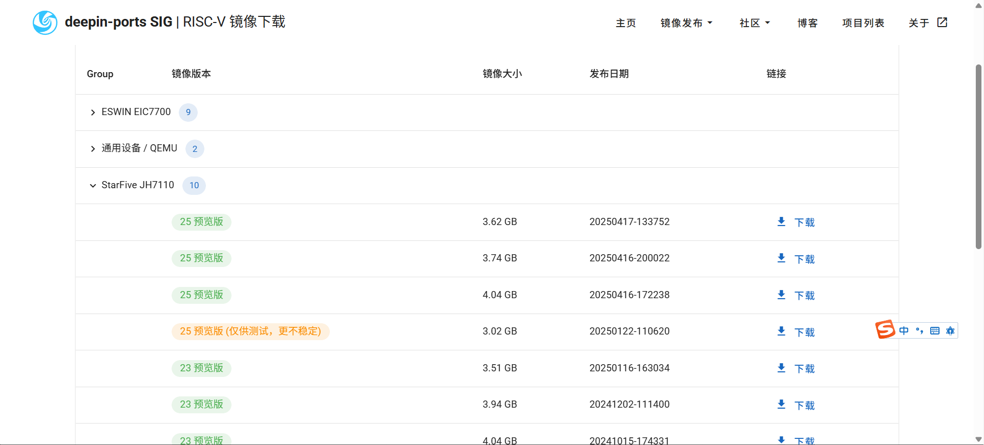Open 博客 from the navigation bar
The height and width of the screenshot is (445, 984).
[x=807, y=23]
